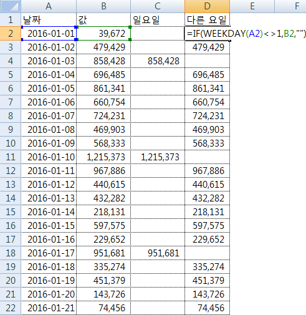Image resolution: width=306 pixels, height=315 pixels.
Task: Select date cell 2016-01-17
Action: [49, 253]
